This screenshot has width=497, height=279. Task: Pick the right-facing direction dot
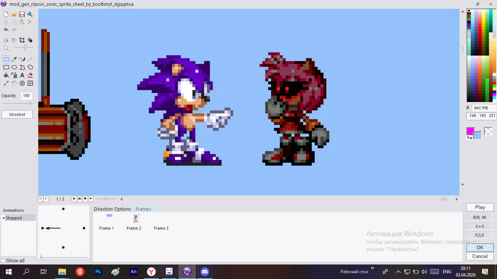click(x=84, y=228)
